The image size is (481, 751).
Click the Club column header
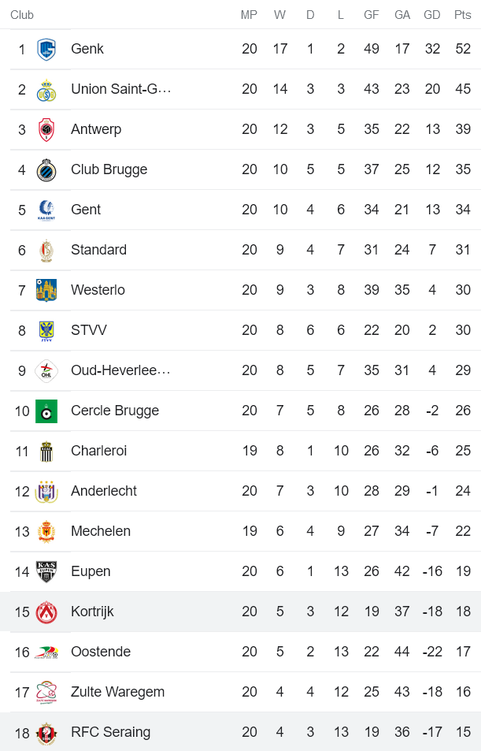pyautogui.click(x=22, y=14)
